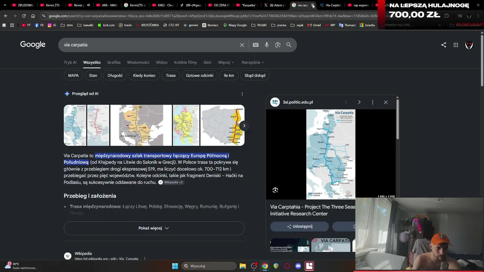Open the Chrome tab search dropdown
484x272 pixels.
(5, 5)
